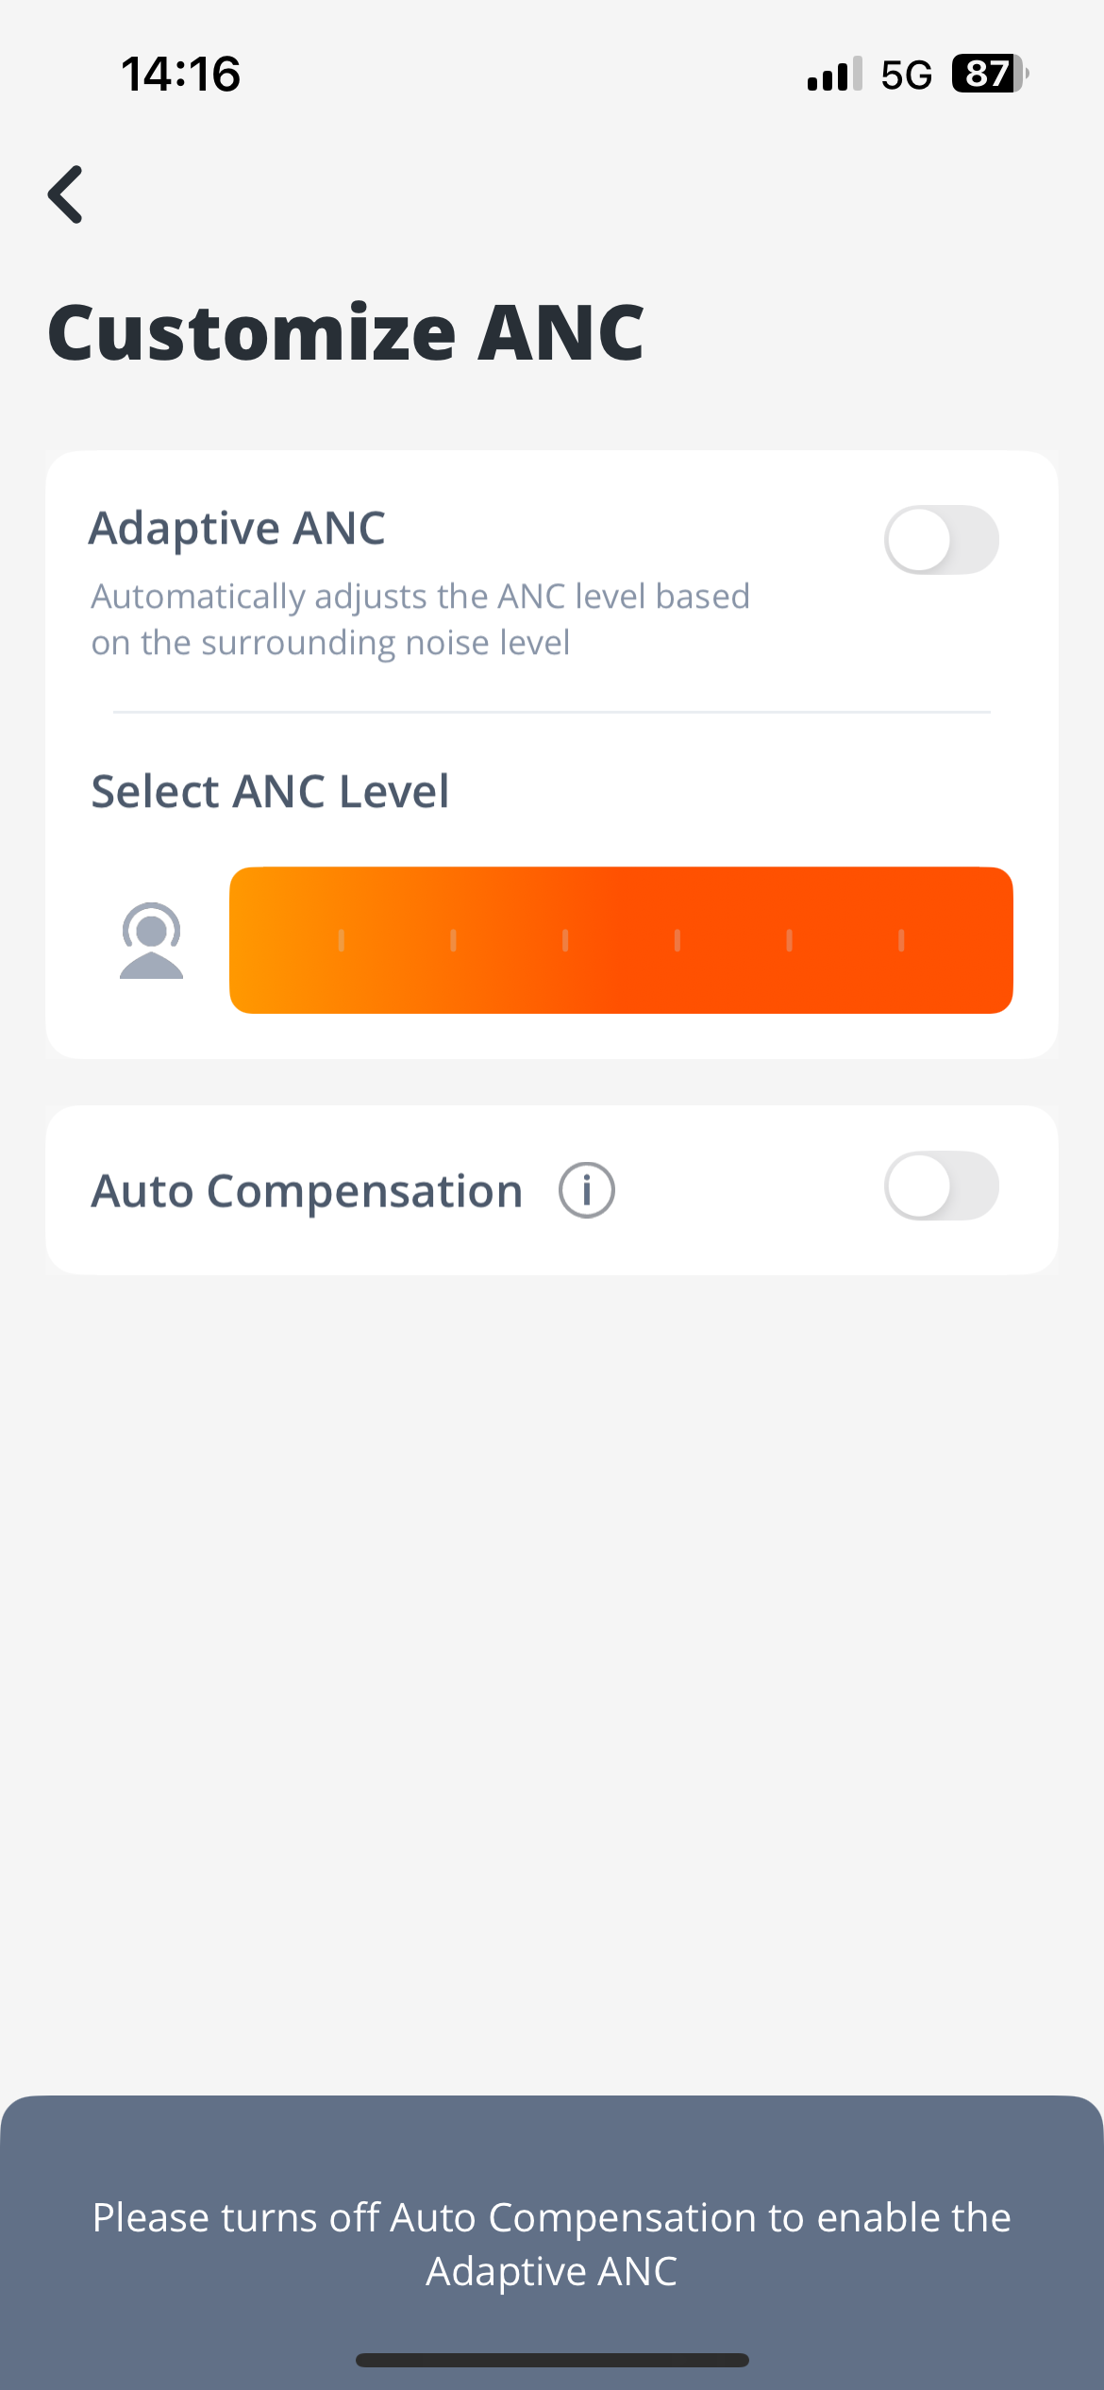This screenshot has height=2390, width=1104.
Task: Set ANC level to first tick mark
Action: pos(341,940)
